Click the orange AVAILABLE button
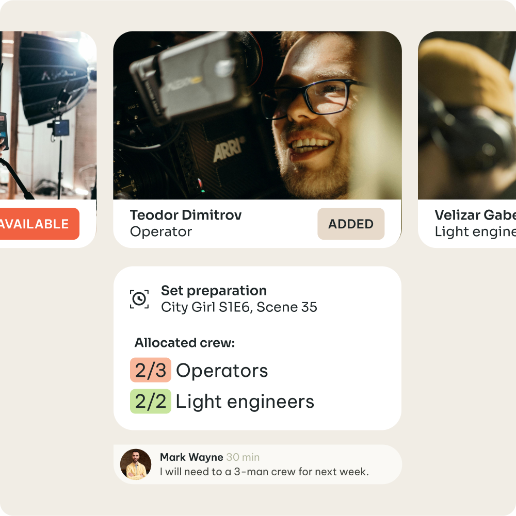The height and width of the screenshot is (516, 516). click(39, 224)
